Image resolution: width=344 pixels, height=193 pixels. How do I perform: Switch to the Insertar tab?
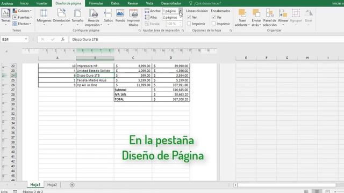pos(42,3)
